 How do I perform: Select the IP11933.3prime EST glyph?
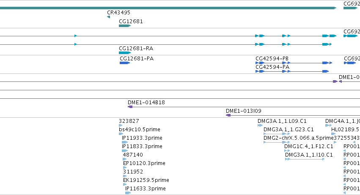(125, 142)
